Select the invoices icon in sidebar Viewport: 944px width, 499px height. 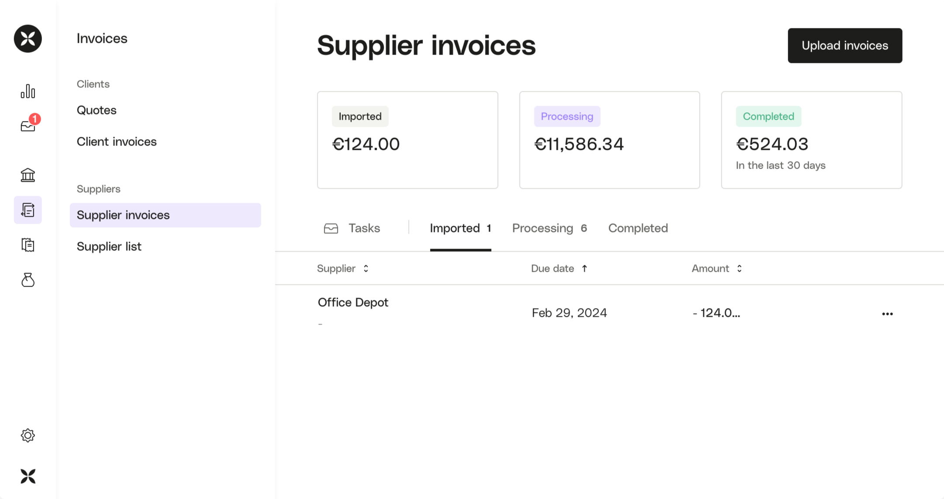pos(28,210)
